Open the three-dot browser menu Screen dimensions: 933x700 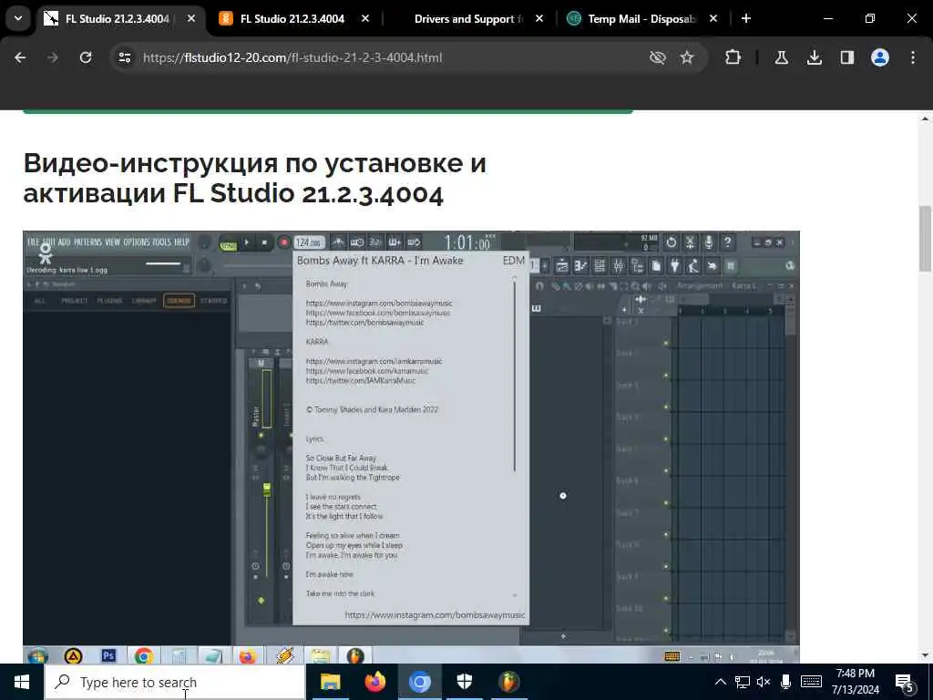(x=913, y=57)
